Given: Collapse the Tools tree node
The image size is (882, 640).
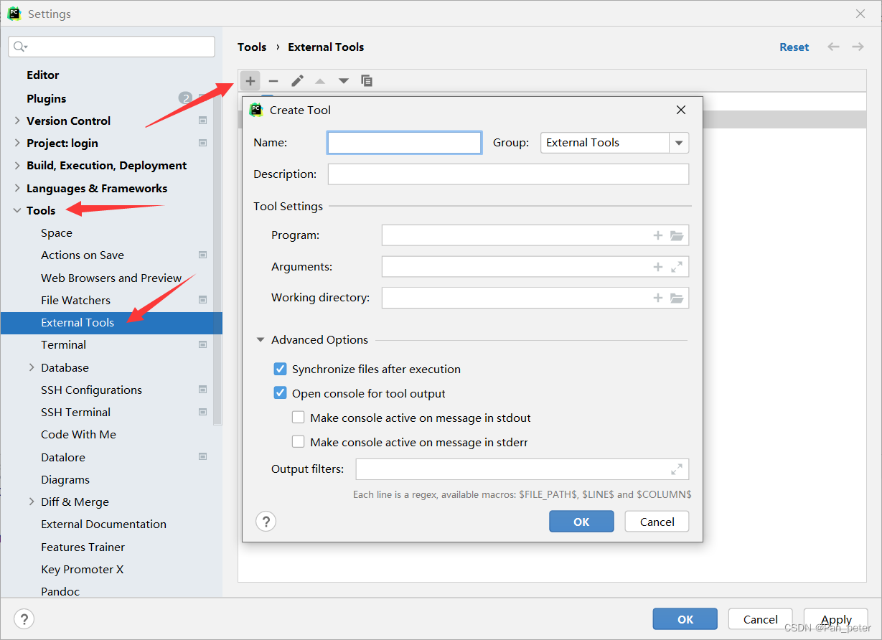Looking at the screenshot, I should [x=17, y=210].
